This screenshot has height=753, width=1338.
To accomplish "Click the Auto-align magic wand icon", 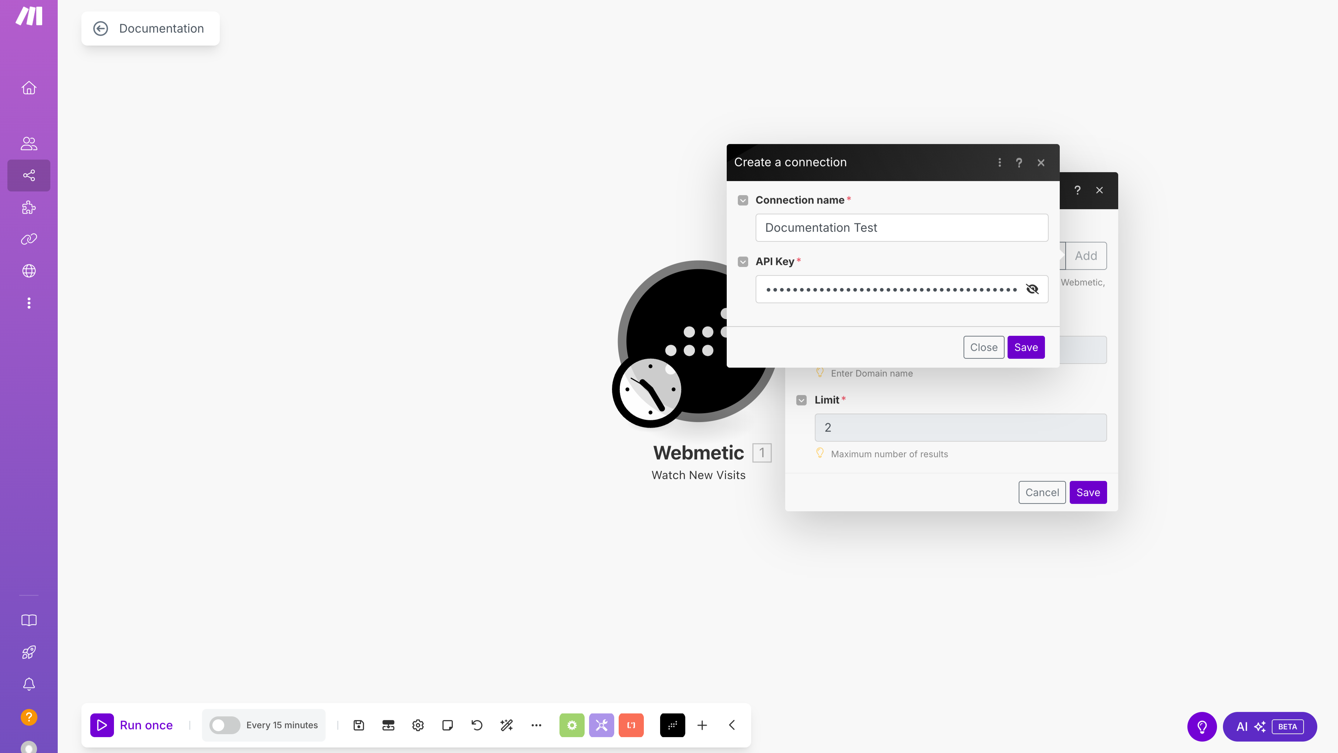I will [x=507, y=725].
